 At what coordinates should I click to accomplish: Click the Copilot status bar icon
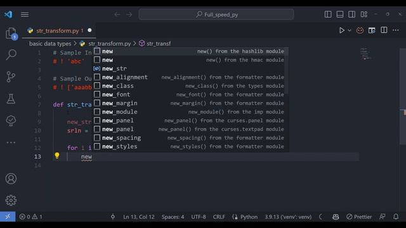click(x=336, y=217)
